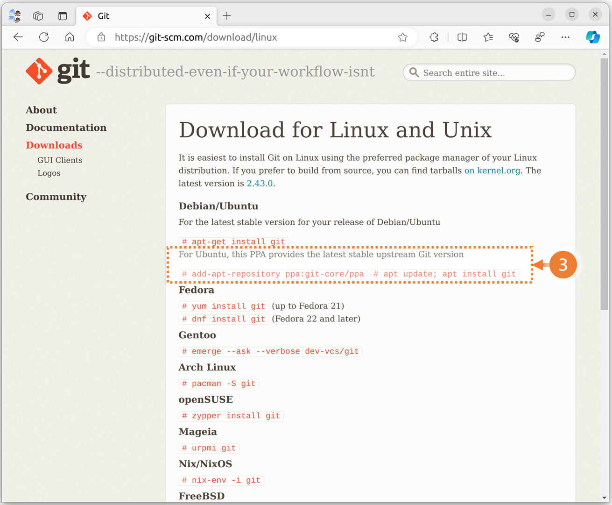Click the pacman -S git command

point(219,384)
